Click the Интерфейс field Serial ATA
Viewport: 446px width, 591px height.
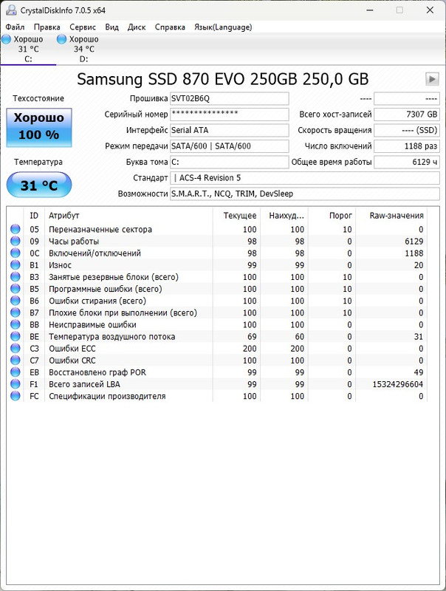click(x=230, y=130)
